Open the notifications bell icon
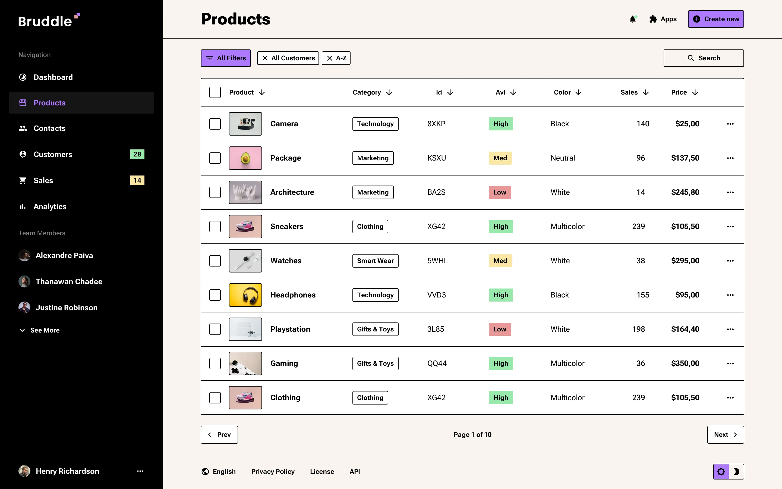Image resolution: width=782 pixels, height=489 pixels. pos(633,19)
